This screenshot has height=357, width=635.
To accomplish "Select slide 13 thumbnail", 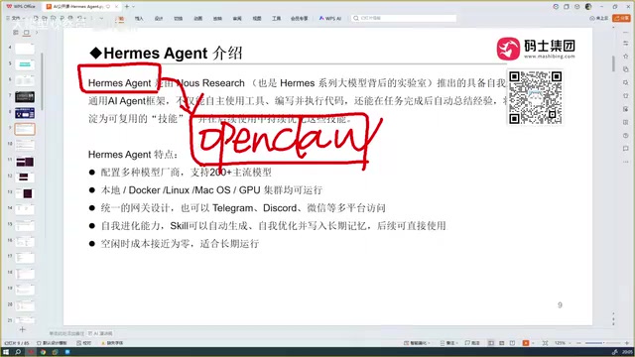I will click(x=25, y=193).
